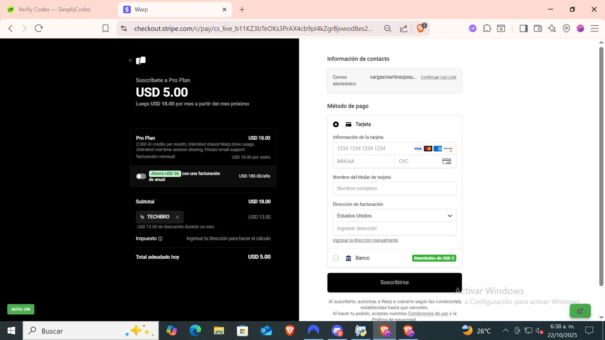605x340 pixels.
Task: Click Ingresar la dirección manualmente link
Action: coord(365,240)
